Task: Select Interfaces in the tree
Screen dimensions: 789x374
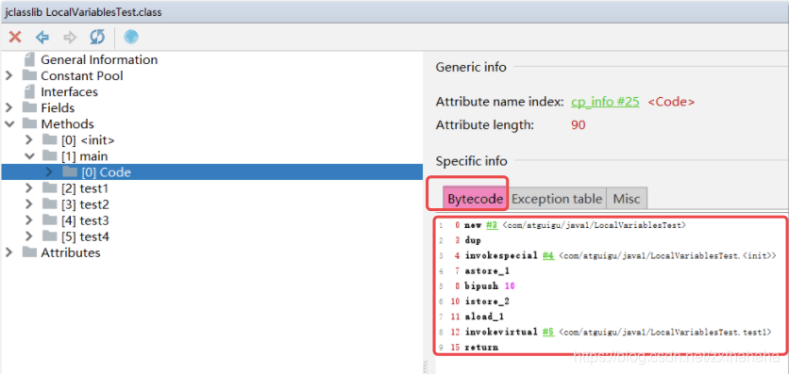Action: [70, 92]
